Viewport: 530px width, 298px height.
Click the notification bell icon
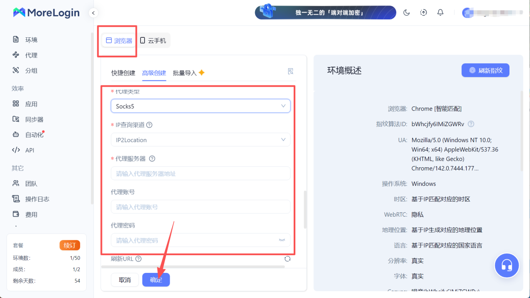[440, 13]
